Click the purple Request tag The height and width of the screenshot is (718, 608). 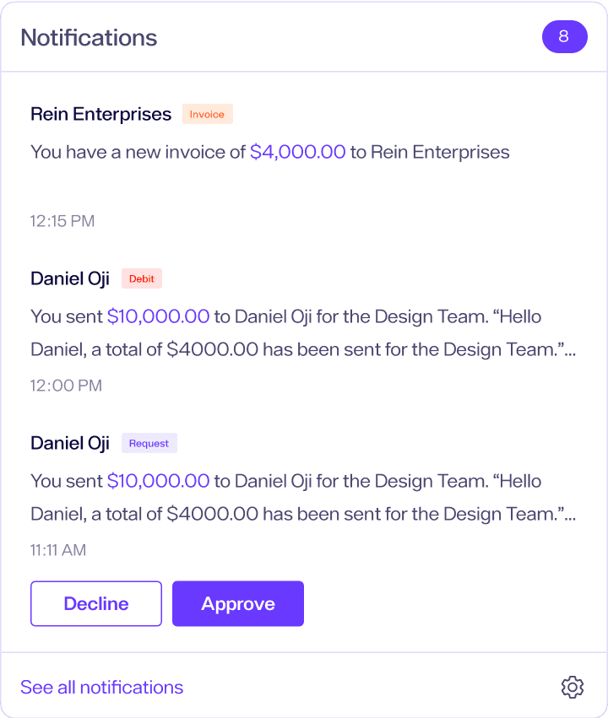(x=149, y=443)
